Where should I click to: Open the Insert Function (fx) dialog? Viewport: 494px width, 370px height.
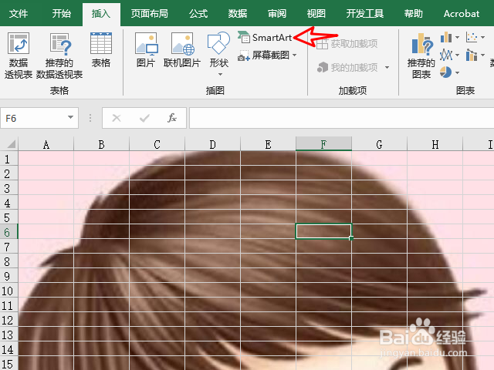point(172,118)
